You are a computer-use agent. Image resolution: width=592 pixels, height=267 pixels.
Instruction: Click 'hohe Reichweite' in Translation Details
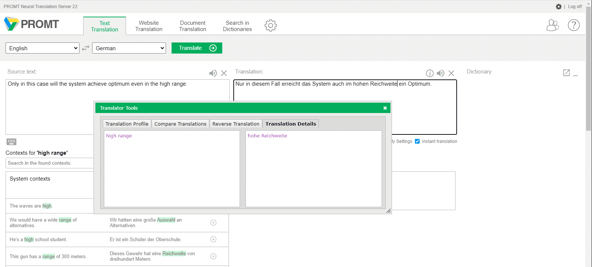tap(267, 136)
